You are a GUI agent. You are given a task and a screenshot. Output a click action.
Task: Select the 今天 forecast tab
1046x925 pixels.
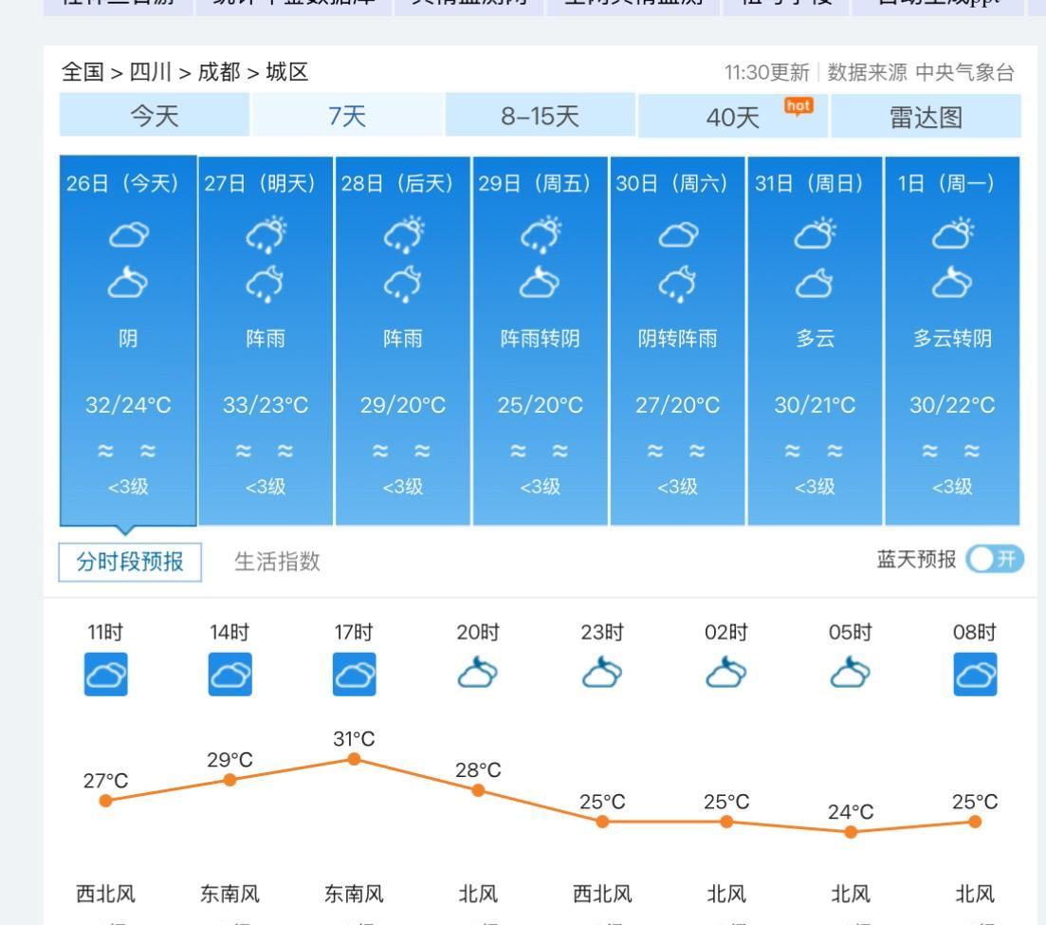(x=154, y=117)
